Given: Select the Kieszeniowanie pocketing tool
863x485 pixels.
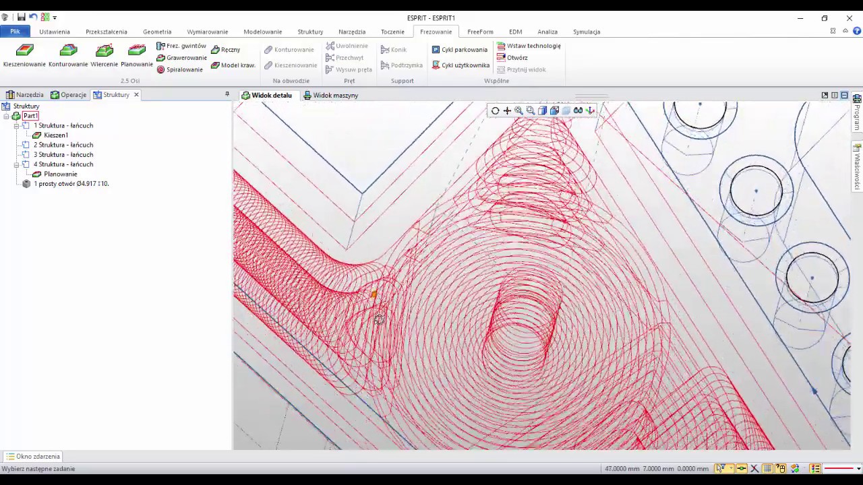Looking at the screenshot, I should pyautogui.click(x=24, y=55).
